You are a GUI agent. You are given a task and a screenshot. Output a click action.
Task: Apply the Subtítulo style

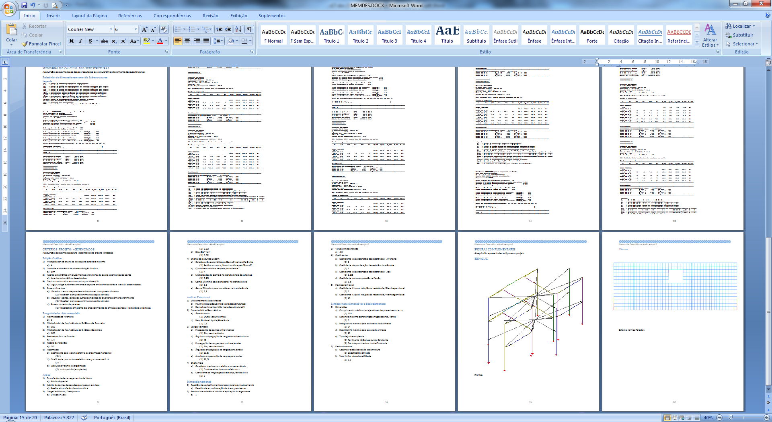[x=476, y=35]
